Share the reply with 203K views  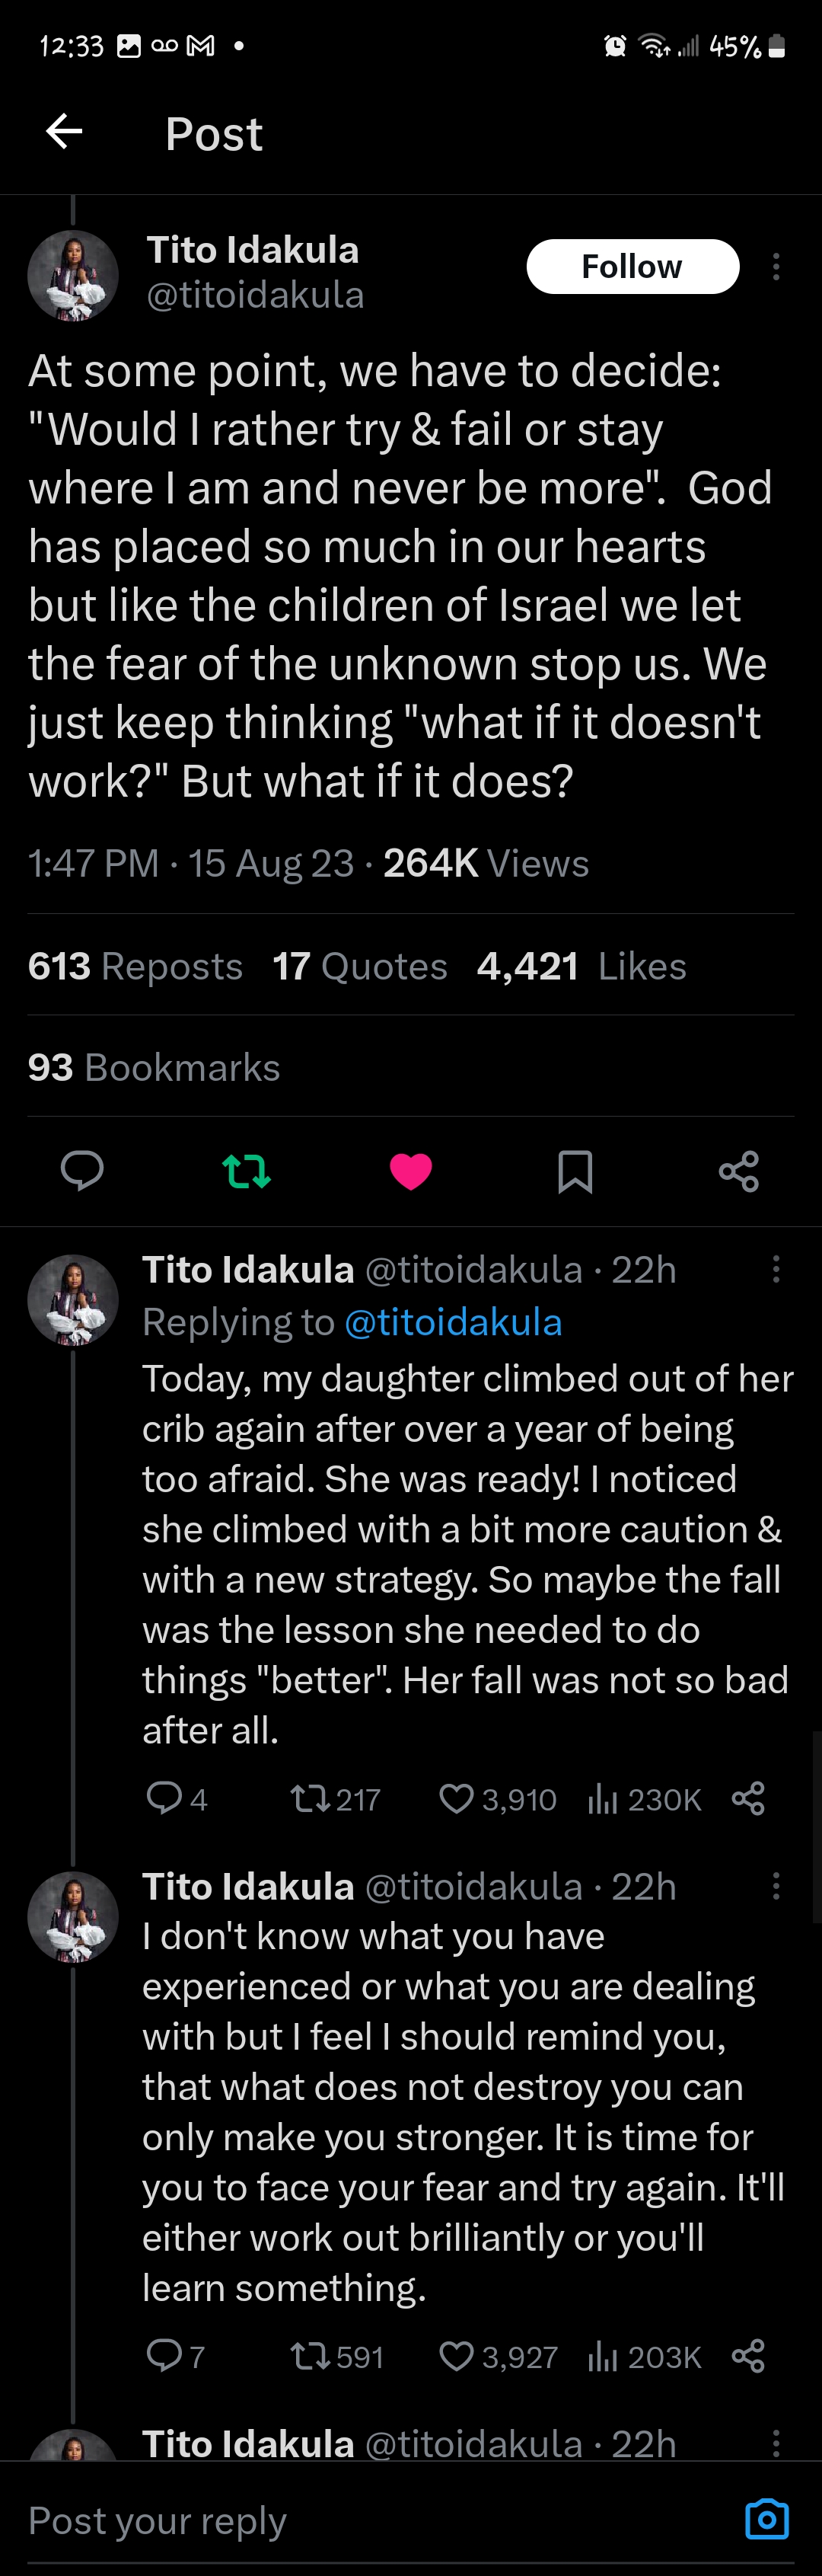coord(748,2357)
